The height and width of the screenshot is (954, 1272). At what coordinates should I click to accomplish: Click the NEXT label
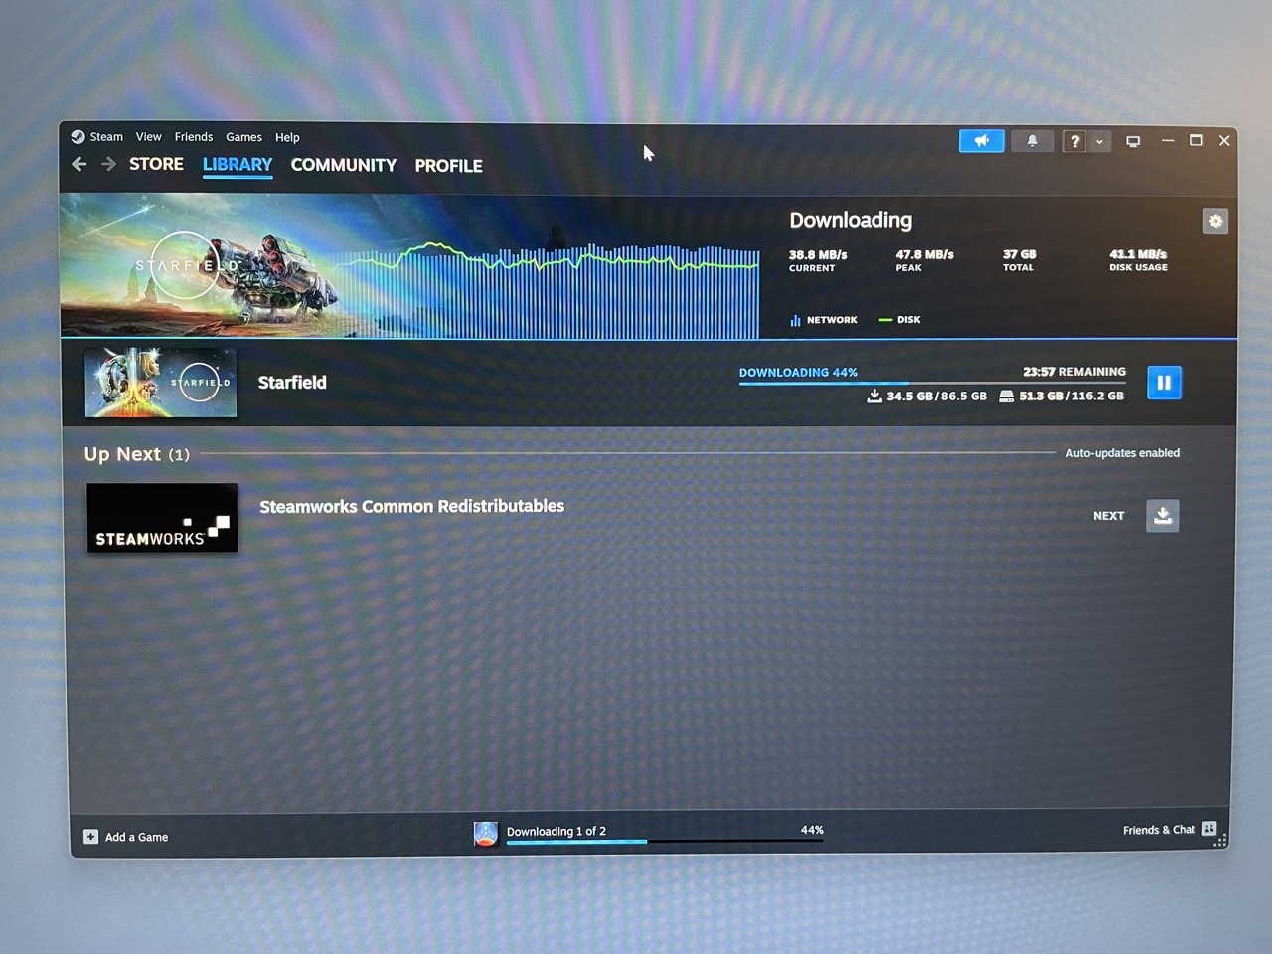pyautogui.click(x=1109, y=516)
